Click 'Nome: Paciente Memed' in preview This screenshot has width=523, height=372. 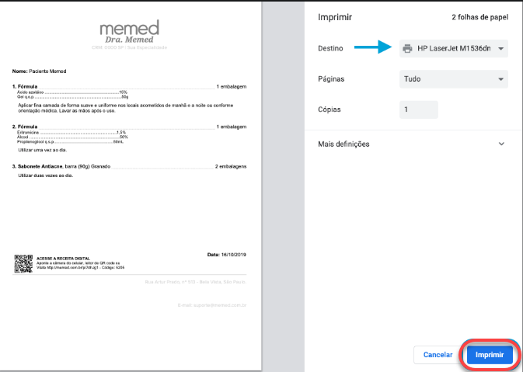point(39,71)
